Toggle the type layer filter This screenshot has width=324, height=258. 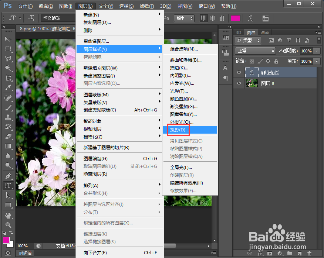pyautogui.click(x=288, y=41)
